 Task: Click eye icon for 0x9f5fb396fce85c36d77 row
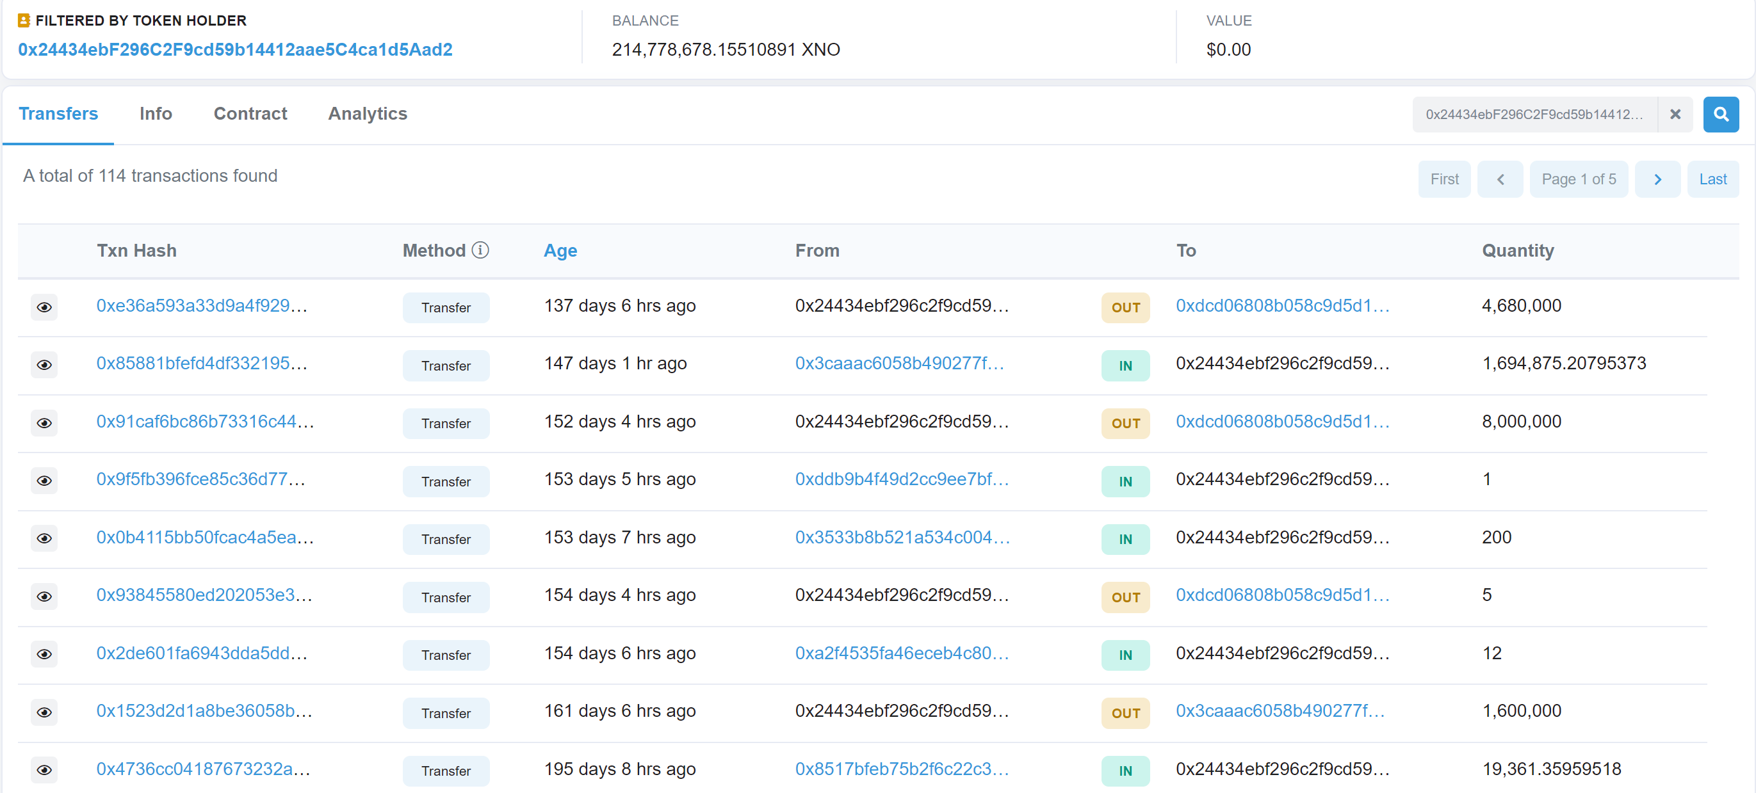[44, 481]
